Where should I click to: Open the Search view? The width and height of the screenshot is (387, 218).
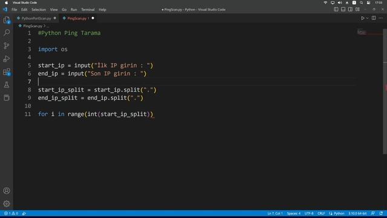click(7, 32)
